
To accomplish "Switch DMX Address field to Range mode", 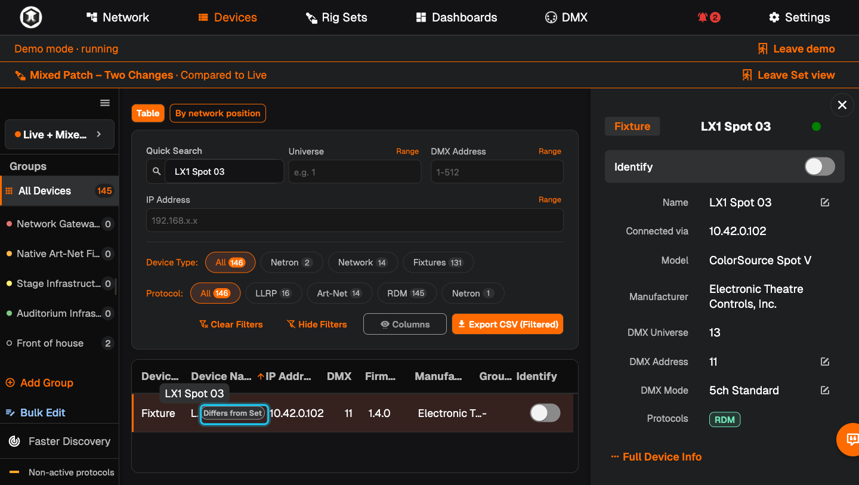I will click(550, 152).
